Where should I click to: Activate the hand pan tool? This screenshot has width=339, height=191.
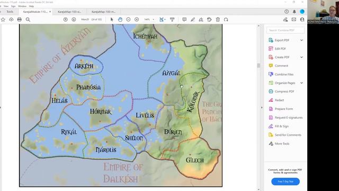[x=120, y=20]
